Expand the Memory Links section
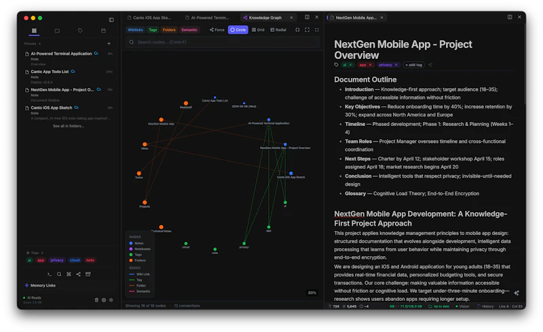 pos(40,286)
